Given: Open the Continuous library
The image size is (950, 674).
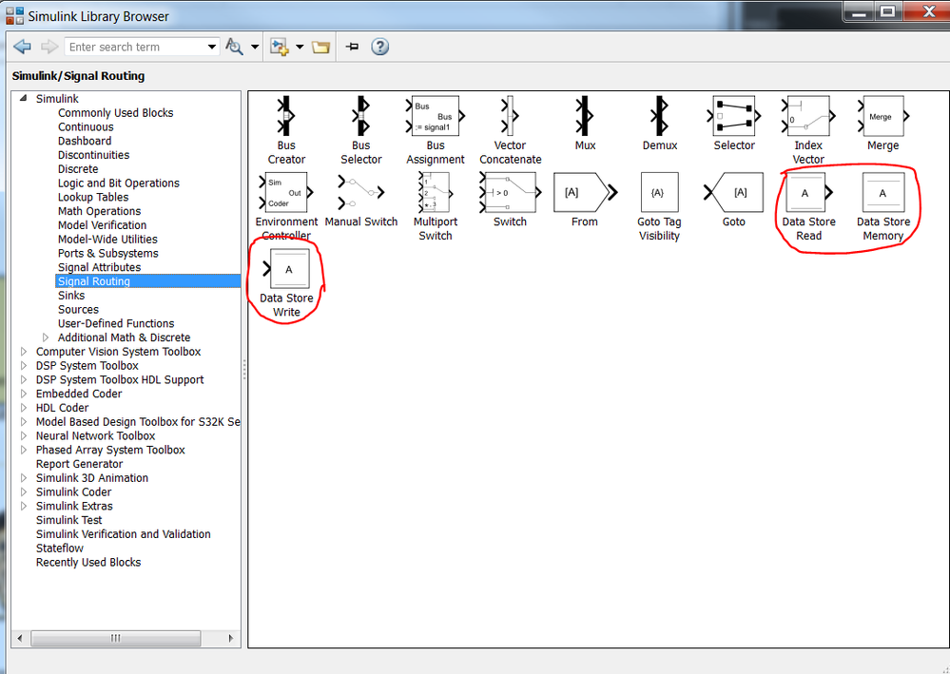Looking at the screenshot, I should 86,126.
